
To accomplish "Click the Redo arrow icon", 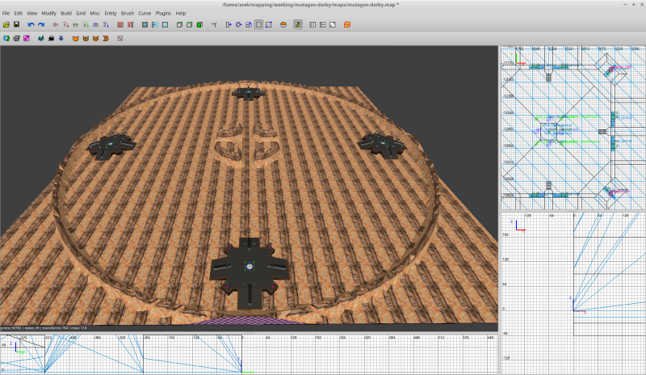I will 40,25.
